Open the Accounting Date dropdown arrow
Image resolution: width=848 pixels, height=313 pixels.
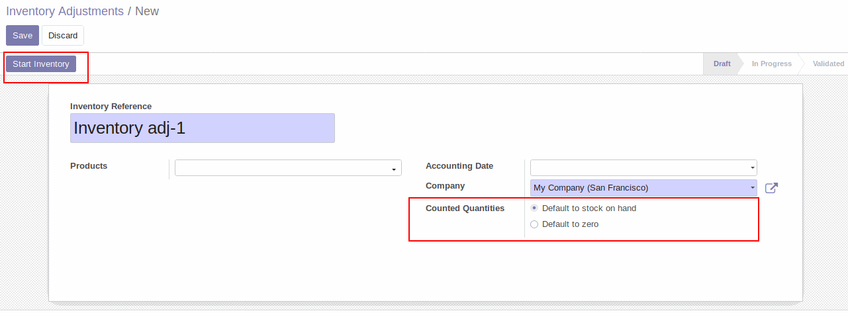click(x=752, y=168)
